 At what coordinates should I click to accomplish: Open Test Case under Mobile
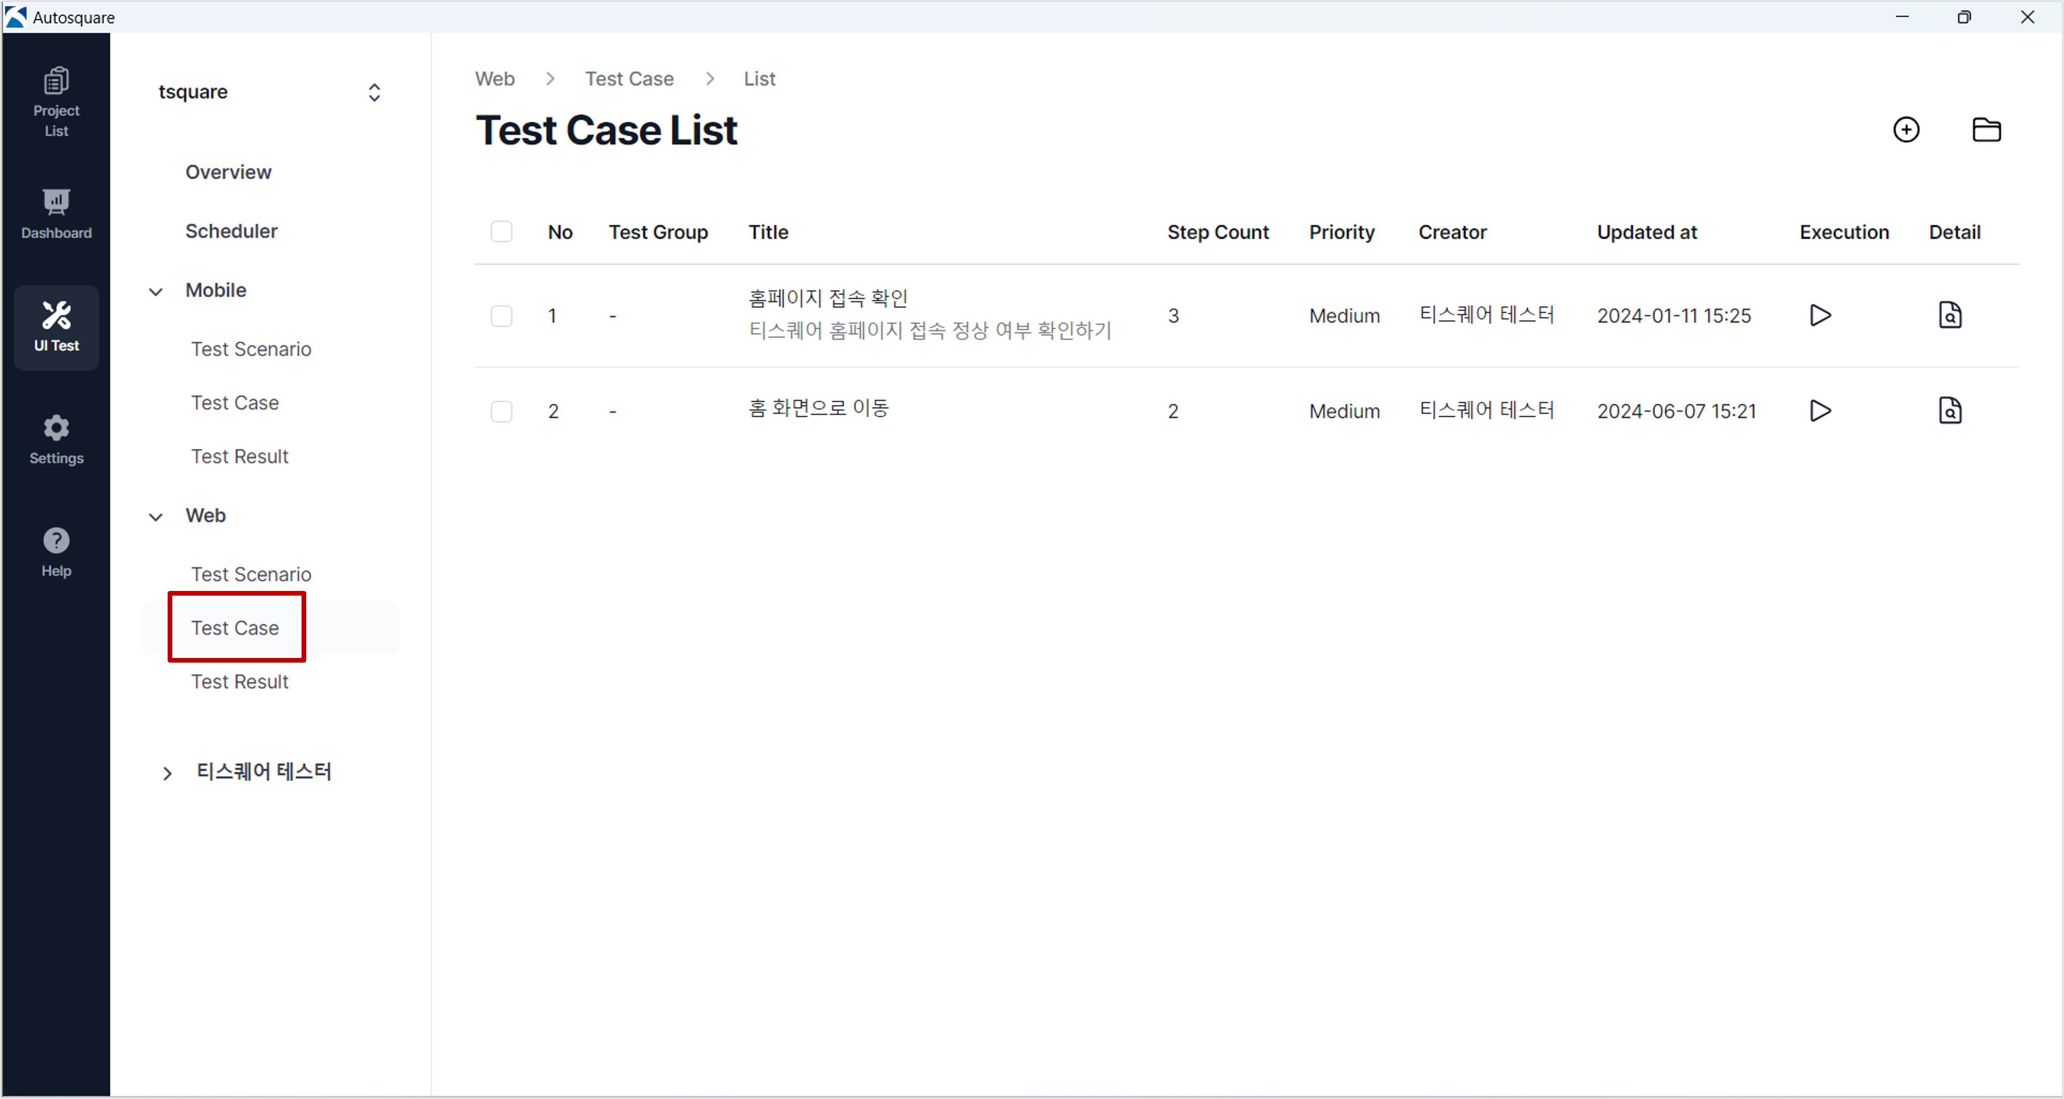[235, 403]
